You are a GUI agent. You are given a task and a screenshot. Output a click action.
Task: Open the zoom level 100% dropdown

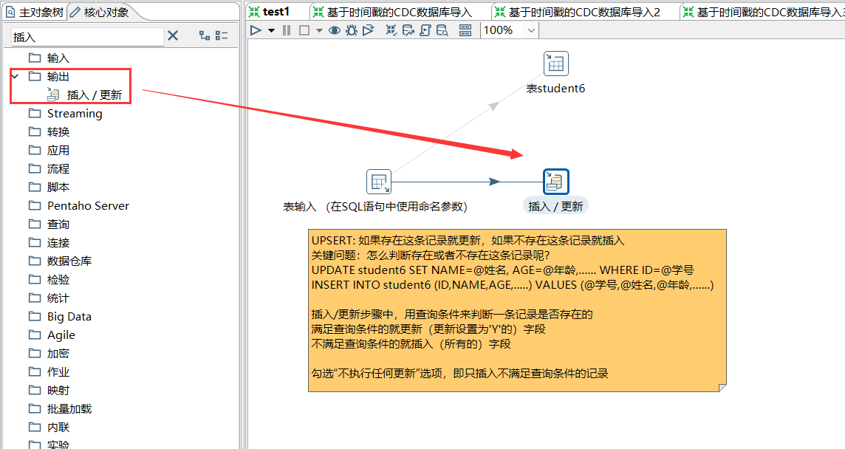(x=508, y=30)
